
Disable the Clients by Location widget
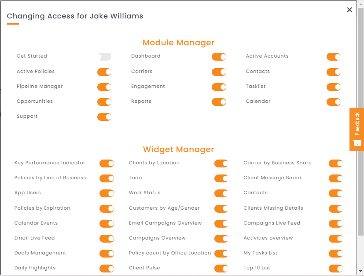(x=221, y=163)
